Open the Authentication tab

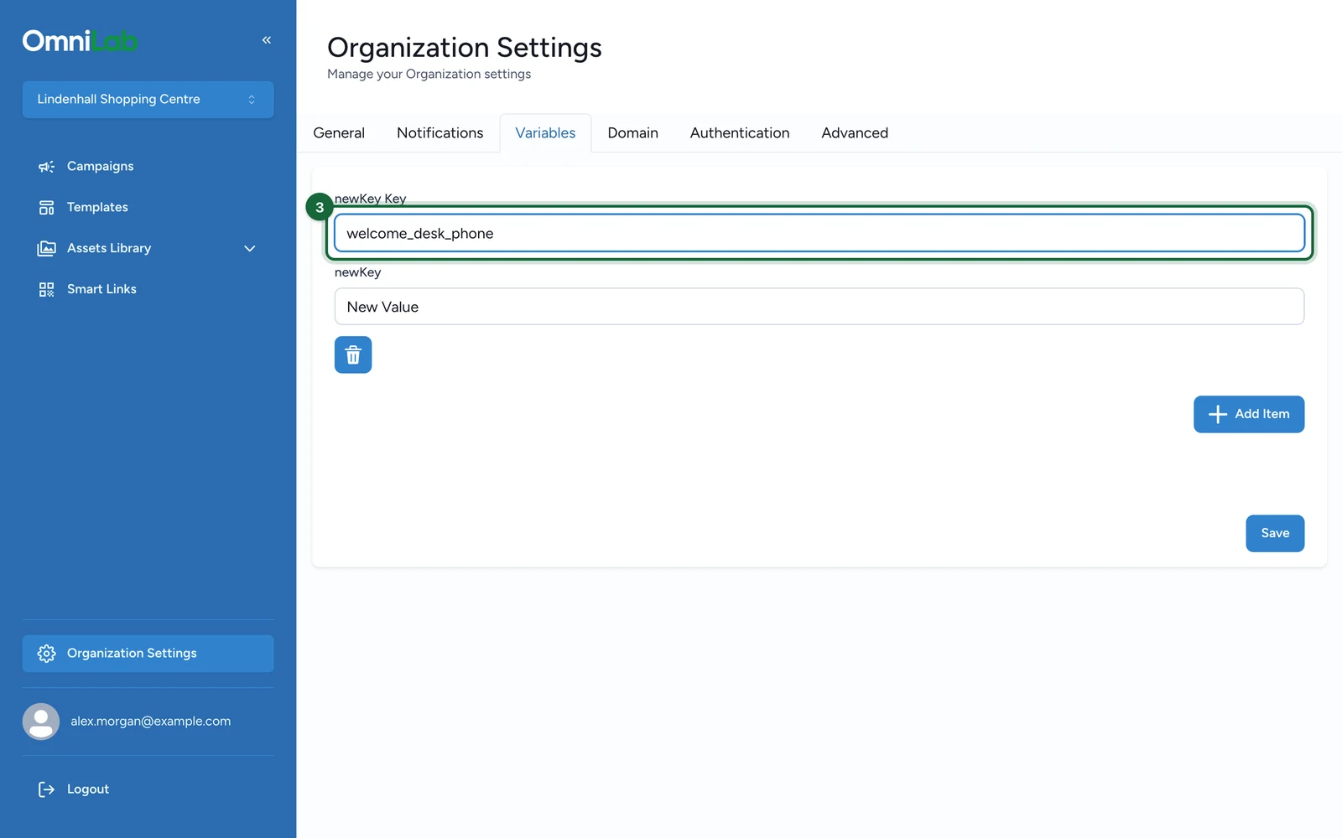(x=739, y=133)
